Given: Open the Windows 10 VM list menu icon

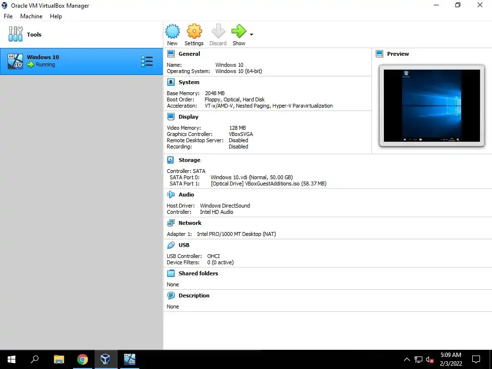Looking at the screenshot, I should coord(147,61).
